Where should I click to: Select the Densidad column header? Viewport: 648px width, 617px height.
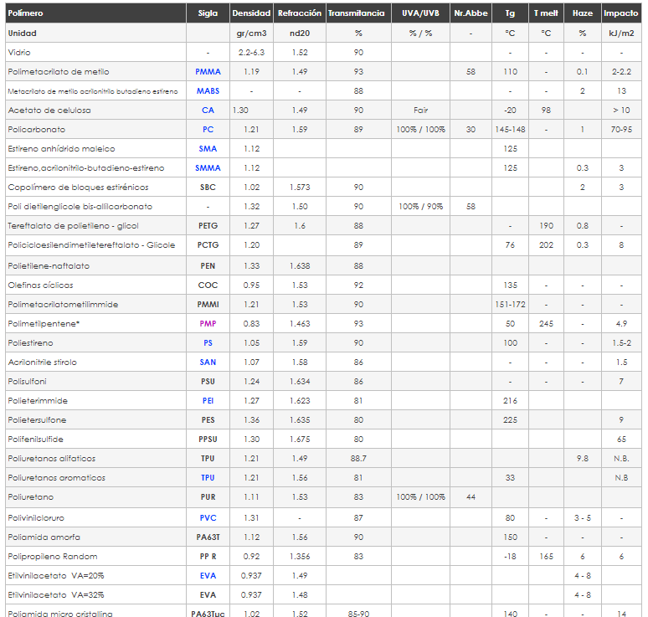pyautogui.click(x=251, y=13)
